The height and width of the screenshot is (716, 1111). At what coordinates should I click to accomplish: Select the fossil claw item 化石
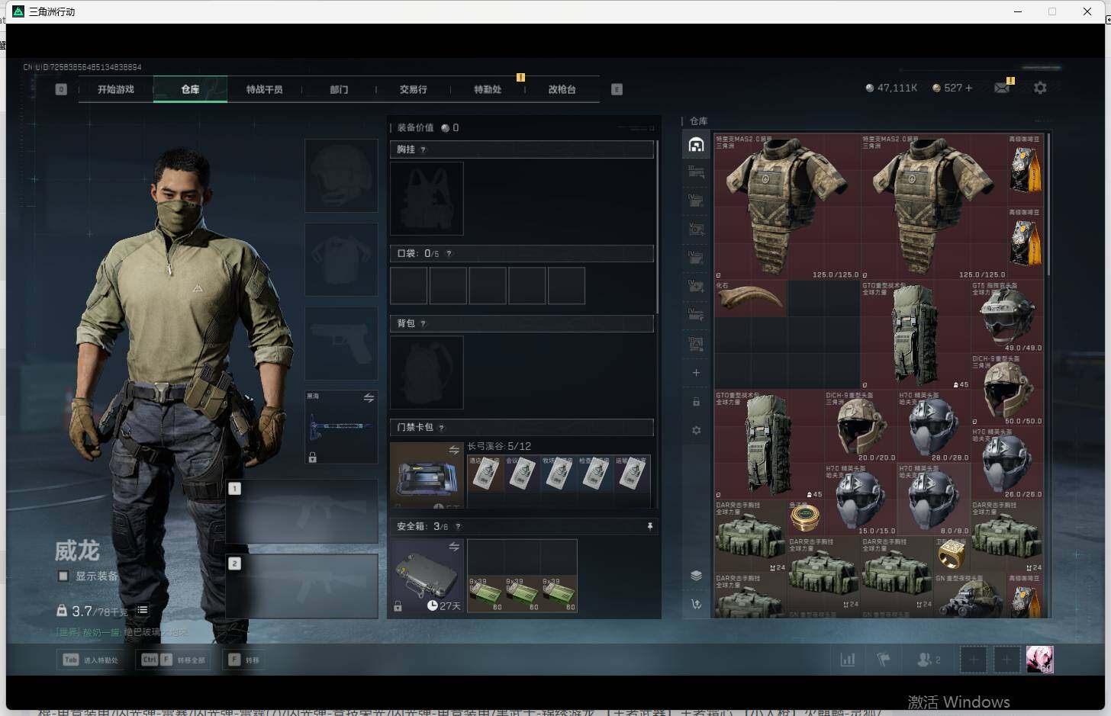click(750, 298)
